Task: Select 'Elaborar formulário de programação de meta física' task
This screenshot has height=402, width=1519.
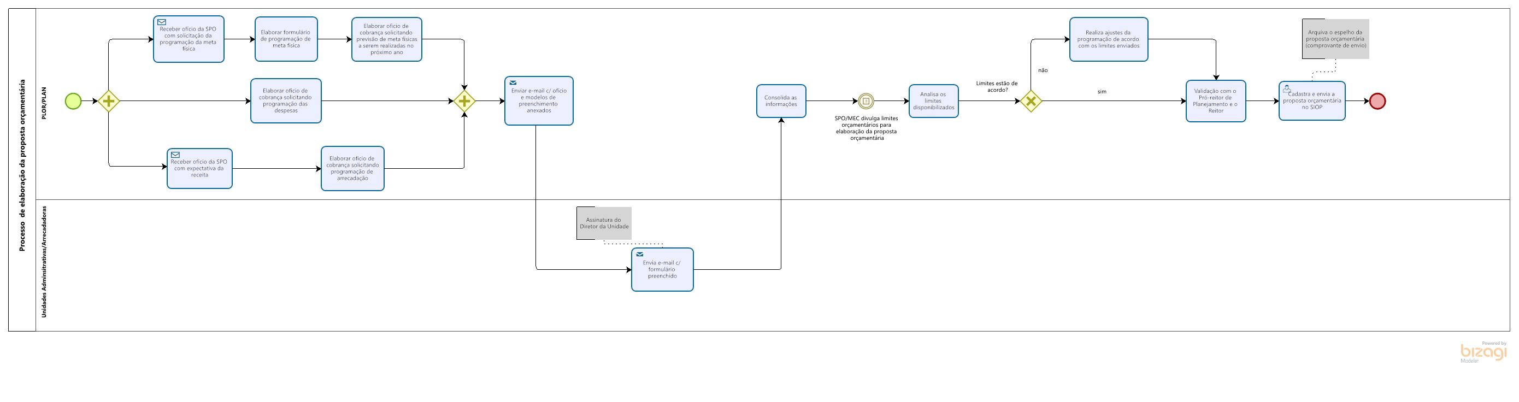Action: (x=286, y=39)
